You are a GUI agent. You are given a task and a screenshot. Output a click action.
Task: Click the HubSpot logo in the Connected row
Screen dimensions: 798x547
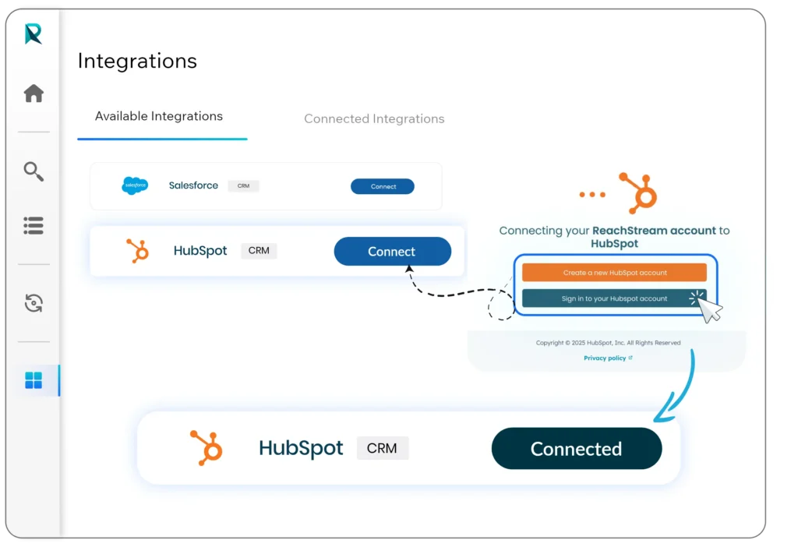click(206, 448)
